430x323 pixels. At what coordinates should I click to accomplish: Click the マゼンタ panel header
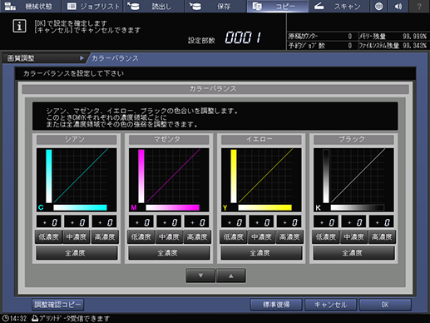pyautogui.click(x=169, y=139)
